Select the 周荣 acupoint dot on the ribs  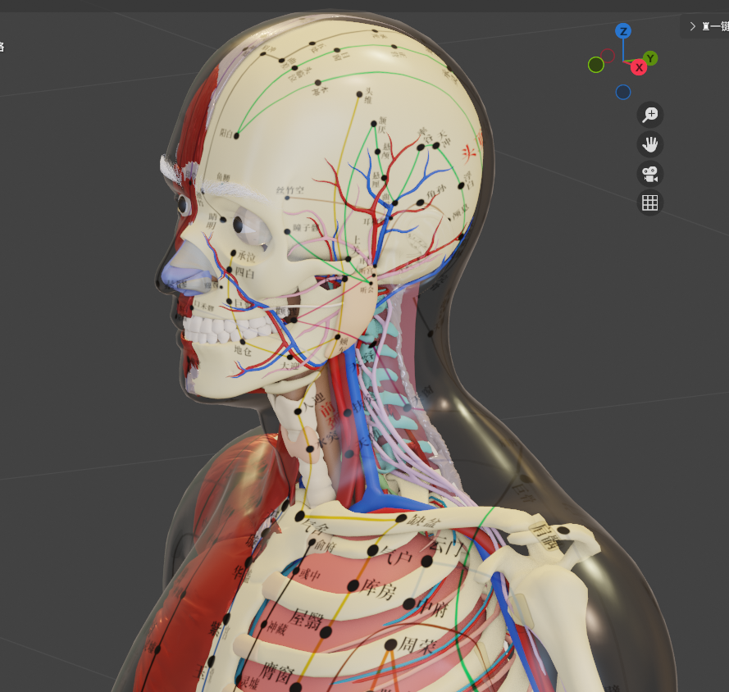[391, 644]
